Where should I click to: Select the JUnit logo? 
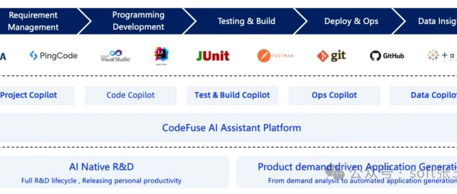tap(213, 56)
